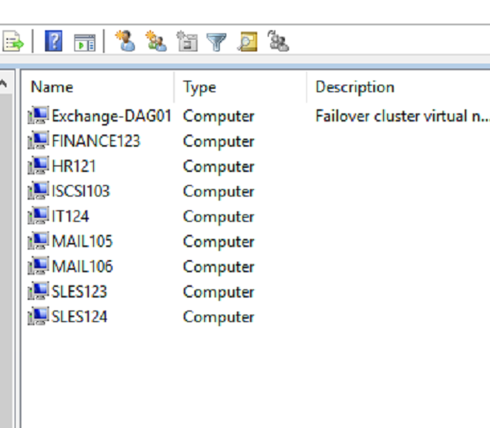Screen dimensions: 490x428
Task: Create a new user with toolbar icon
Action: click(126, 42)
